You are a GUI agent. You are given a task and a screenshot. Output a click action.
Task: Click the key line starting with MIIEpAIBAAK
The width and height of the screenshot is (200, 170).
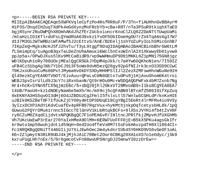click(x=94, y=22)
